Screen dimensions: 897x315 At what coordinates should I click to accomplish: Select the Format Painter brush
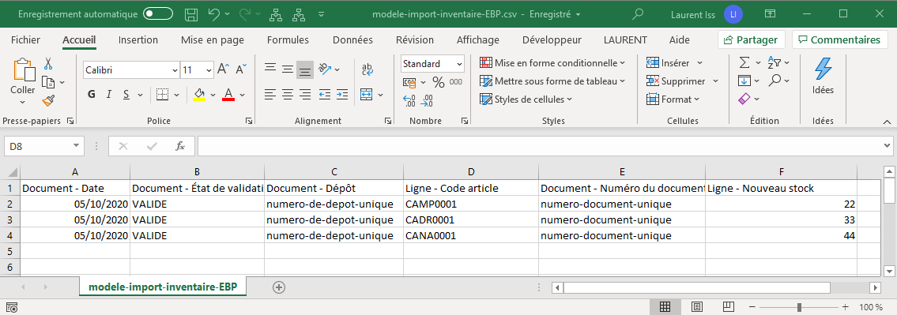[49, 100]
